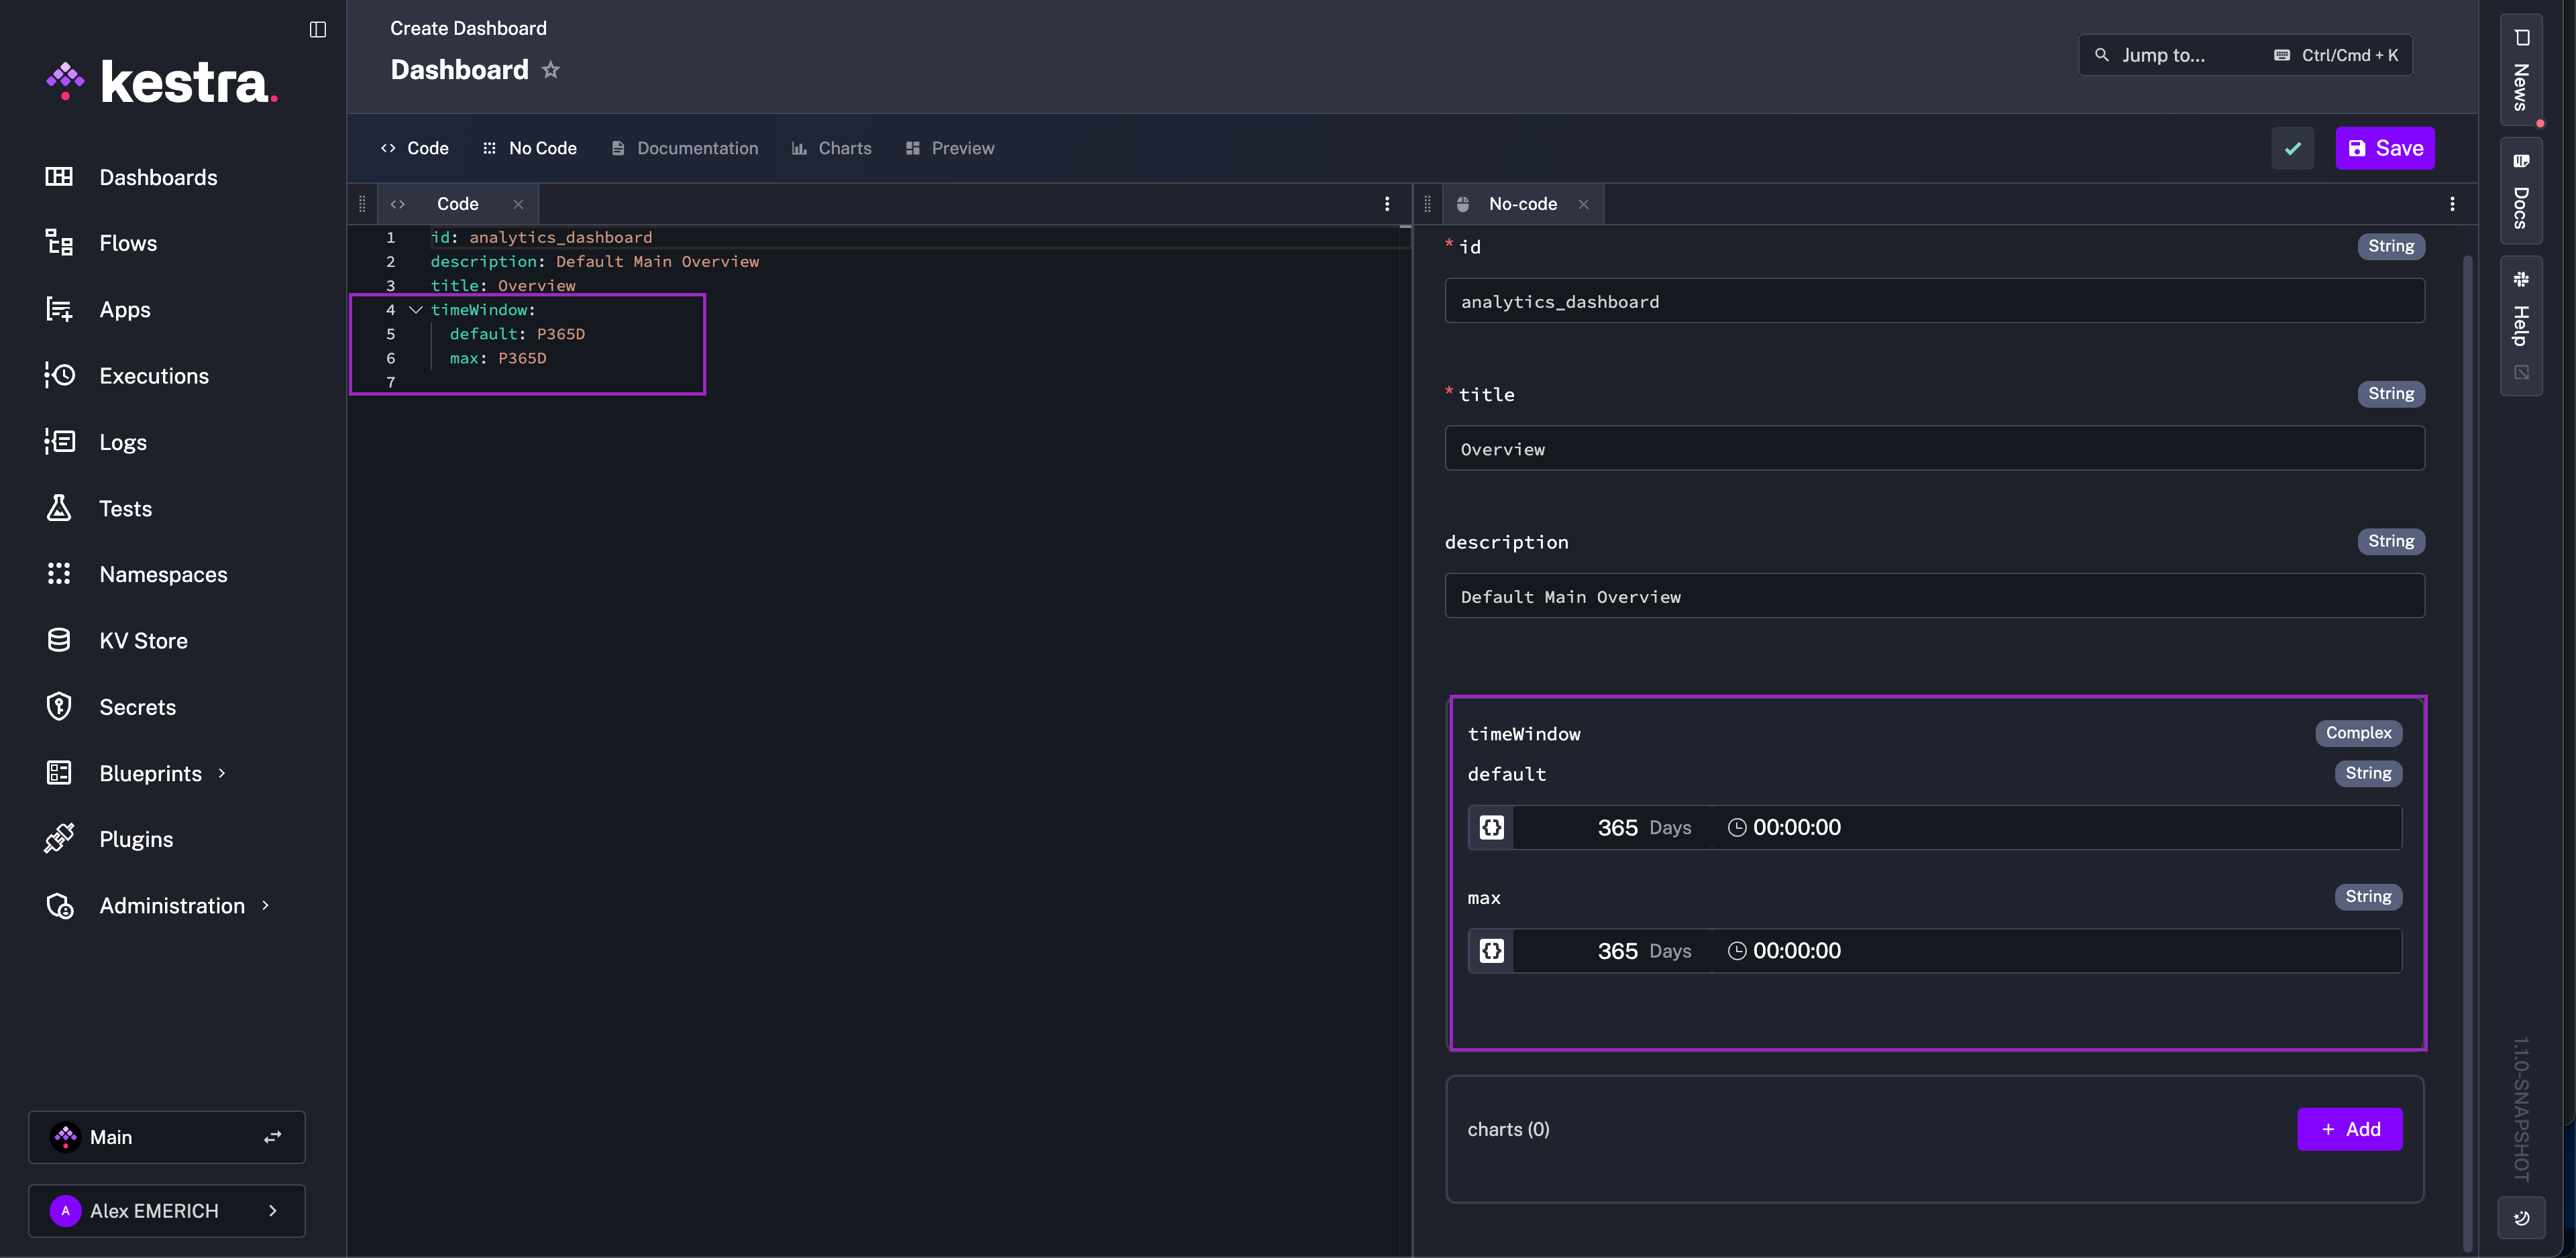The height and width of the screenshot is (1258, 2576).
Task: Toggle expression mode for max duration
Action: 1491,951
